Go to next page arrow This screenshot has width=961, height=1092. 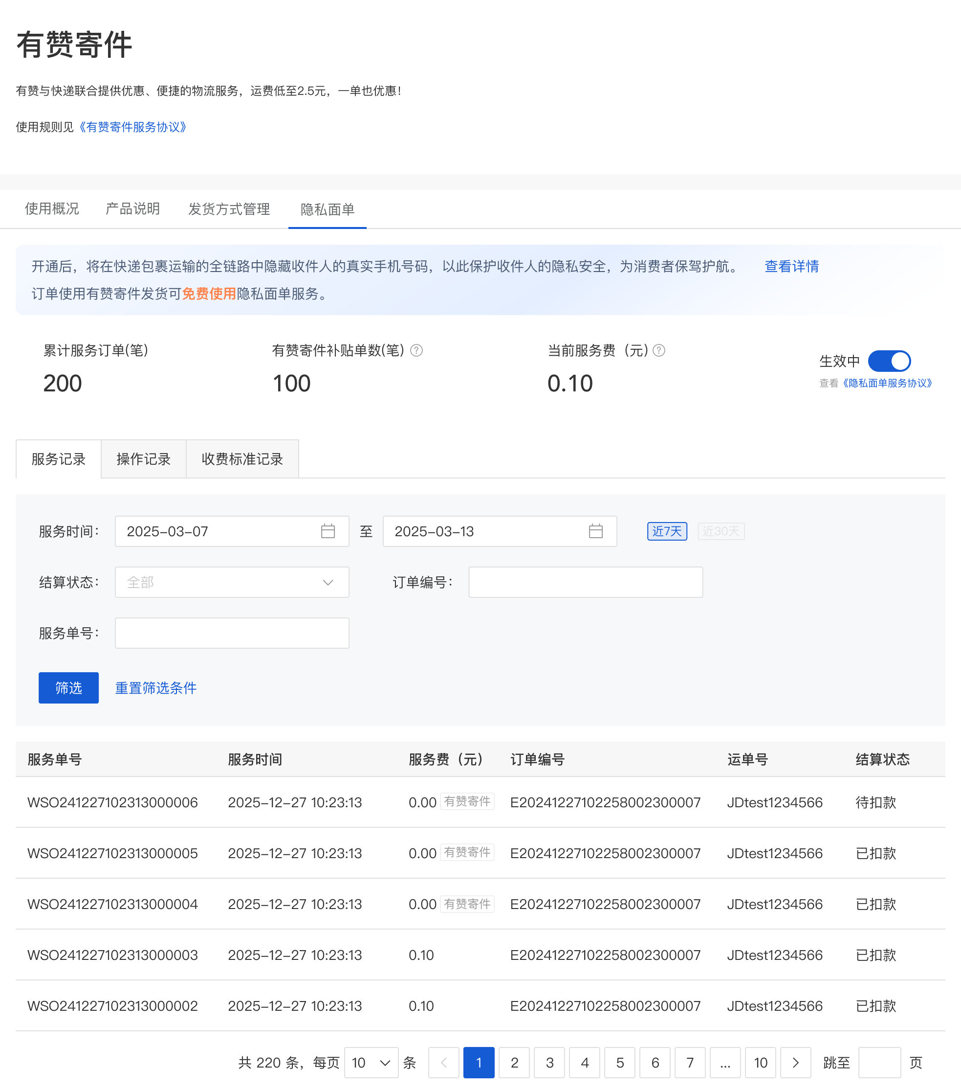pyautogui.click(x=795, y=1063)
